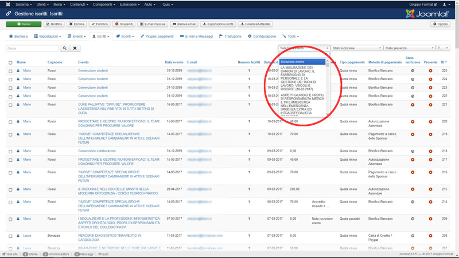
Task: Open the Contenuti menu
Action: (x=79, y=5)
